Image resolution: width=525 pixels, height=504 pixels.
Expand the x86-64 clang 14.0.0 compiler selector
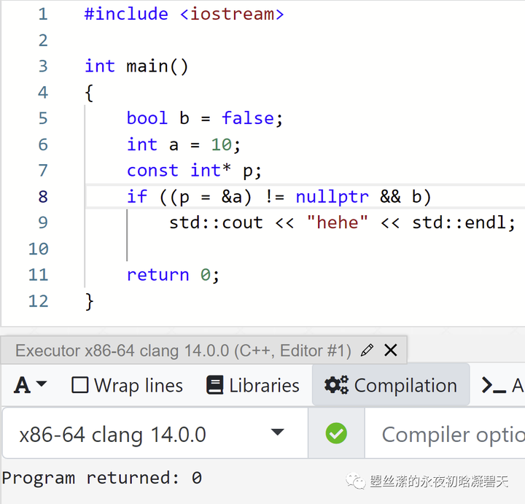(x=277, y=433)
